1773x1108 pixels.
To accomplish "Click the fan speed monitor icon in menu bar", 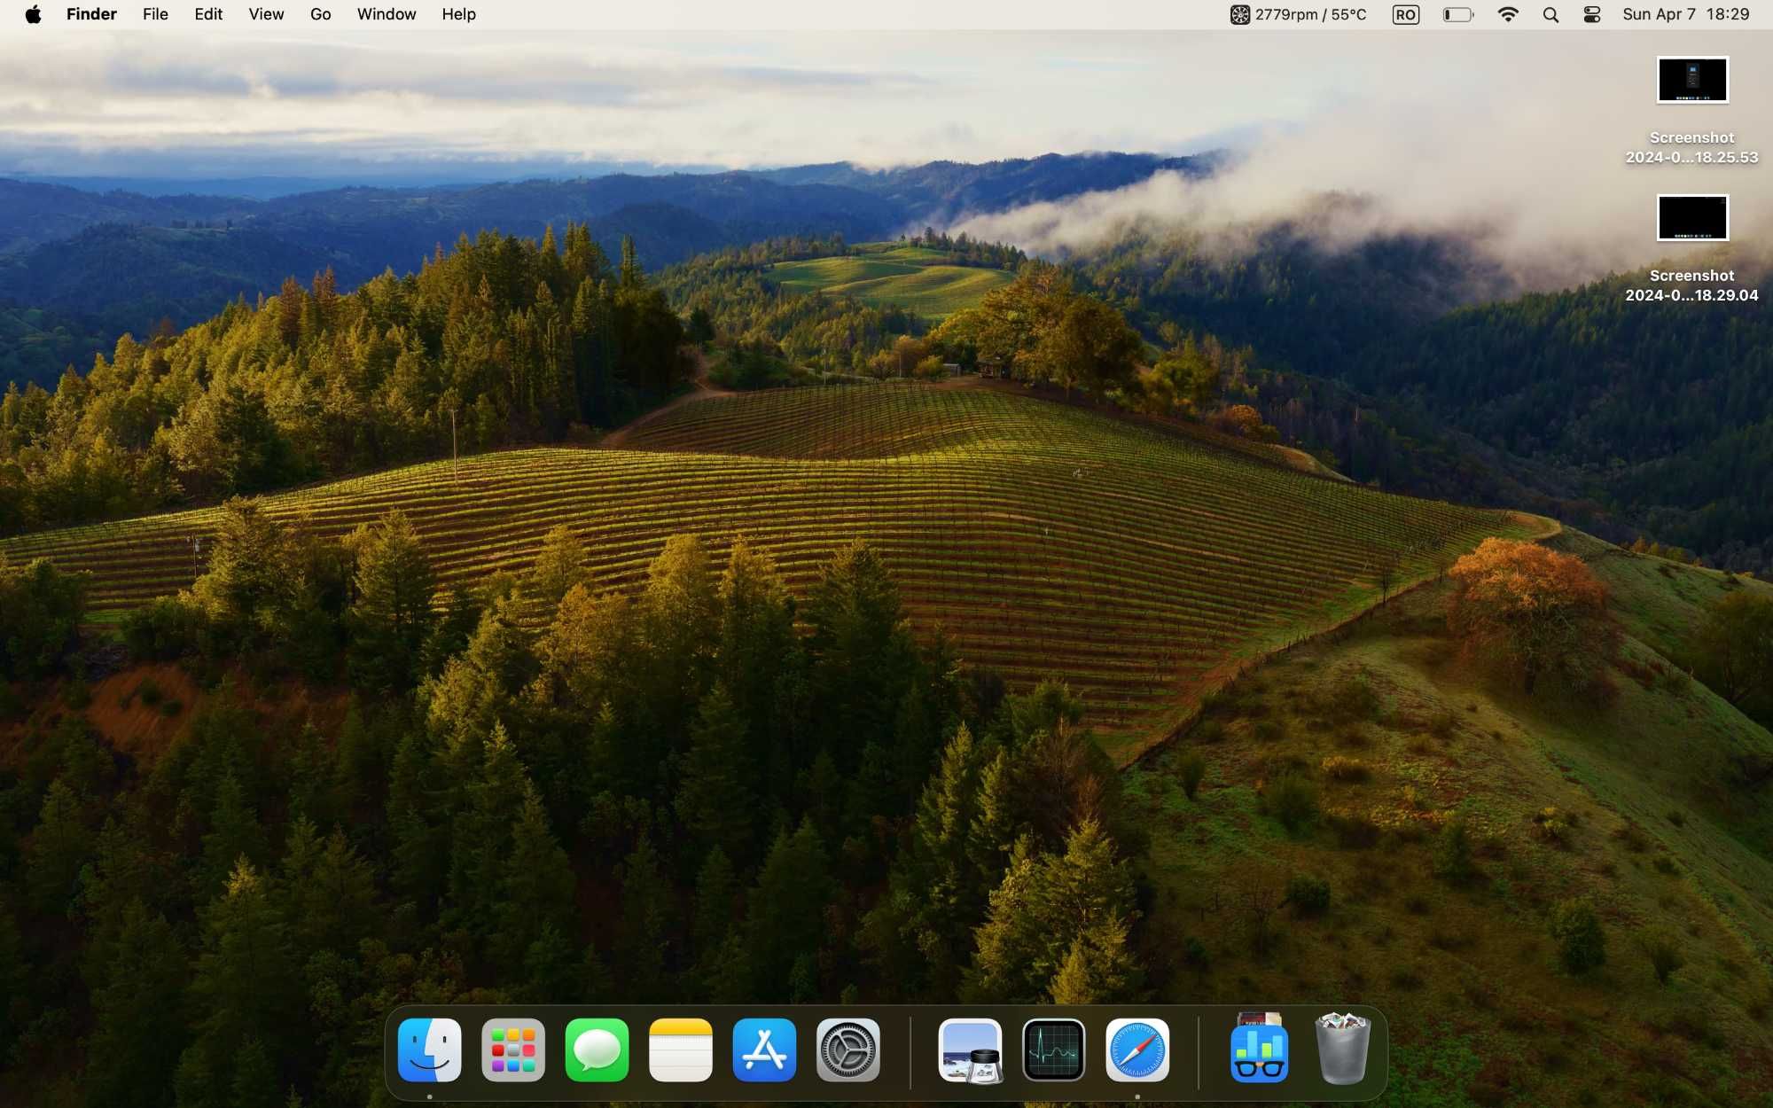I will [x=1239, y=14].
